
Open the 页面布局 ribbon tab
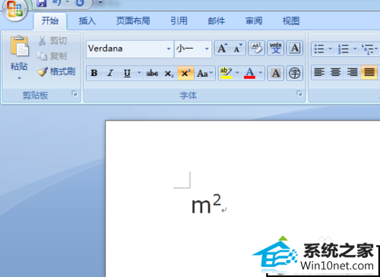[x=133, y=20]
